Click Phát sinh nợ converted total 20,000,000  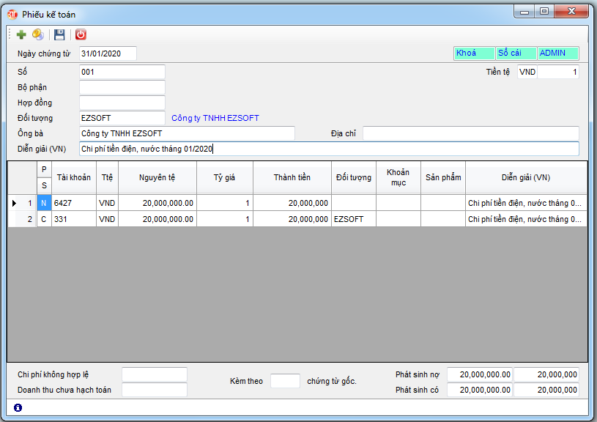546,374
